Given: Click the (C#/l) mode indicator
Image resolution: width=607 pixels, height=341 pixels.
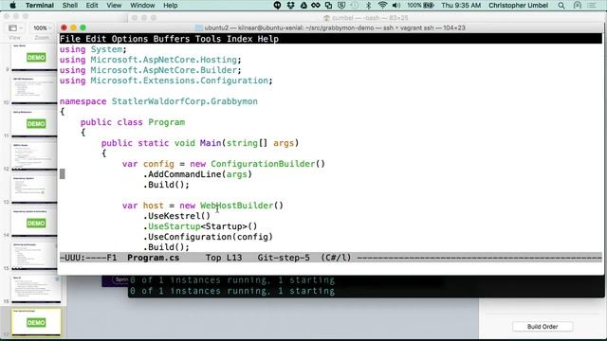Looking at the screenshot, I should [336, 258].
